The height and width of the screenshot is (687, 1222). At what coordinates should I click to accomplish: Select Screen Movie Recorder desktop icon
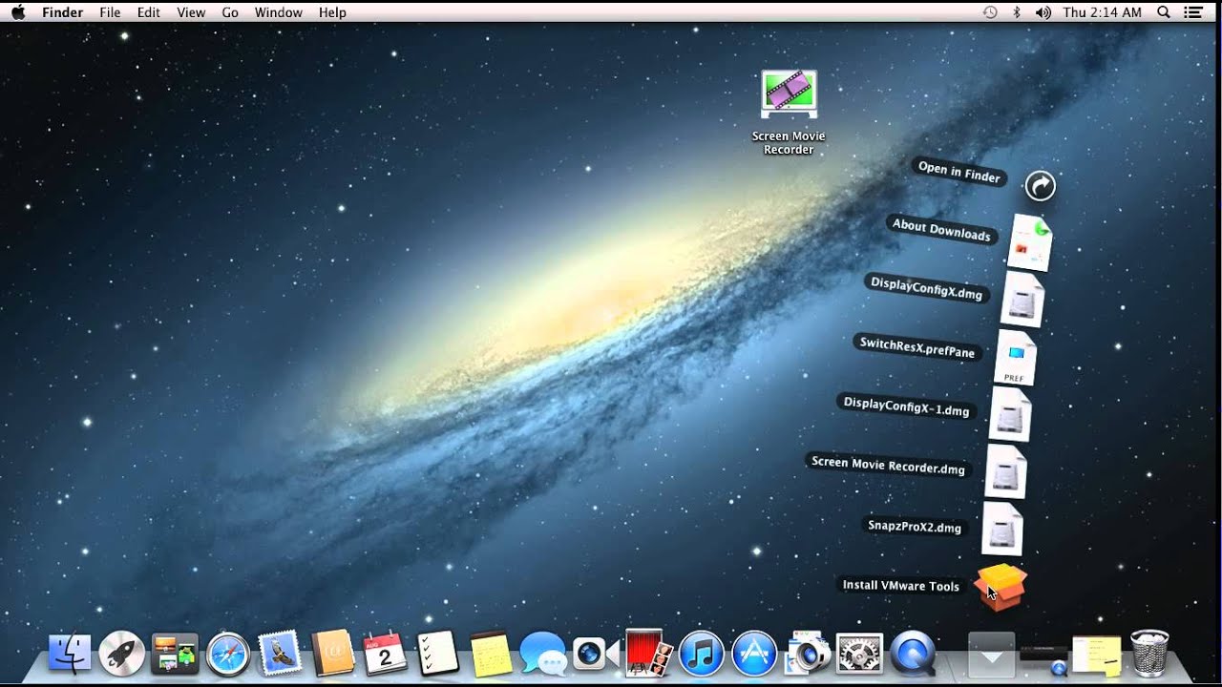point(789,112)
